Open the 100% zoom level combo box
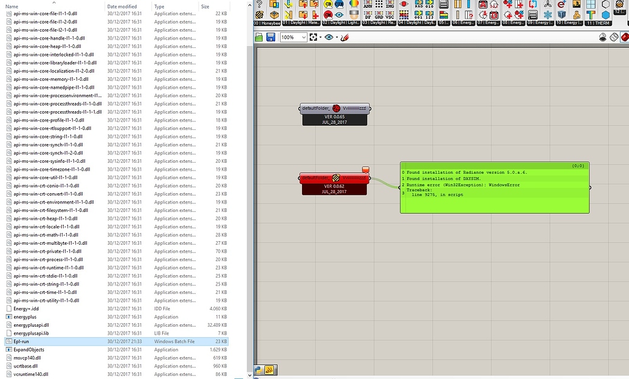629x379 pixels. pyautogui.click(x=292, y=37)
